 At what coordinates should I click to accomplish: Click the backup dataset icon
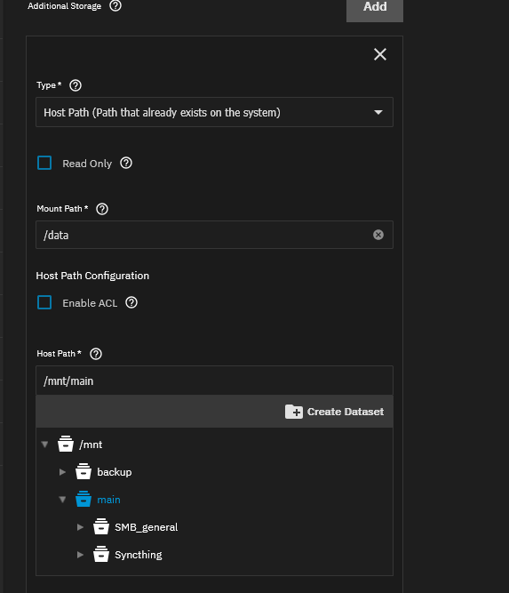(84, 471)
